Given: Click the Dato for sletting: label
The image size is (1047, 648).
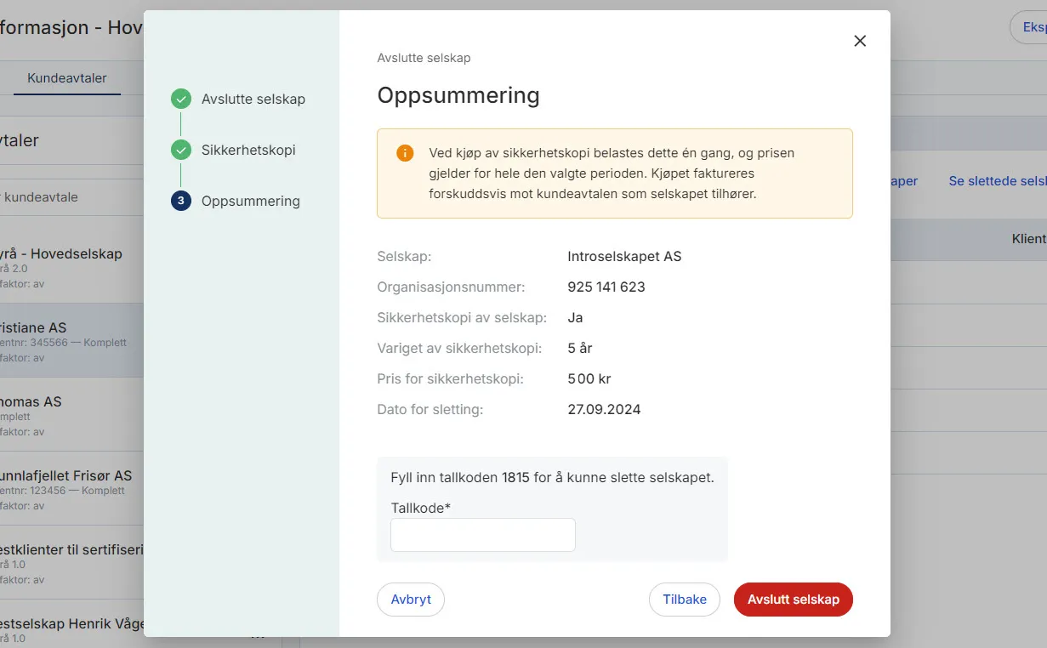Looking at the screenshot, I should click(430, 409).
